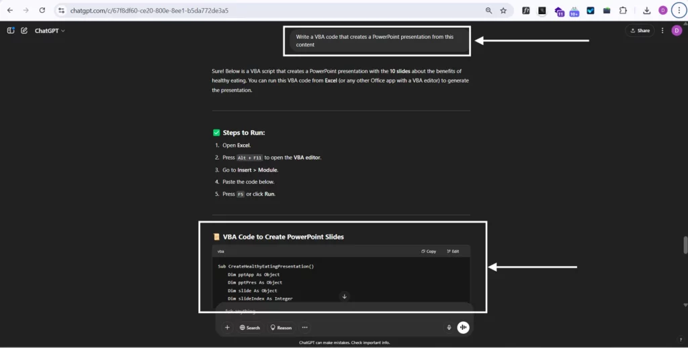The image size is (688, 348).
Task: Open the conversation three-dot options menu
Action: pos(662,31)
